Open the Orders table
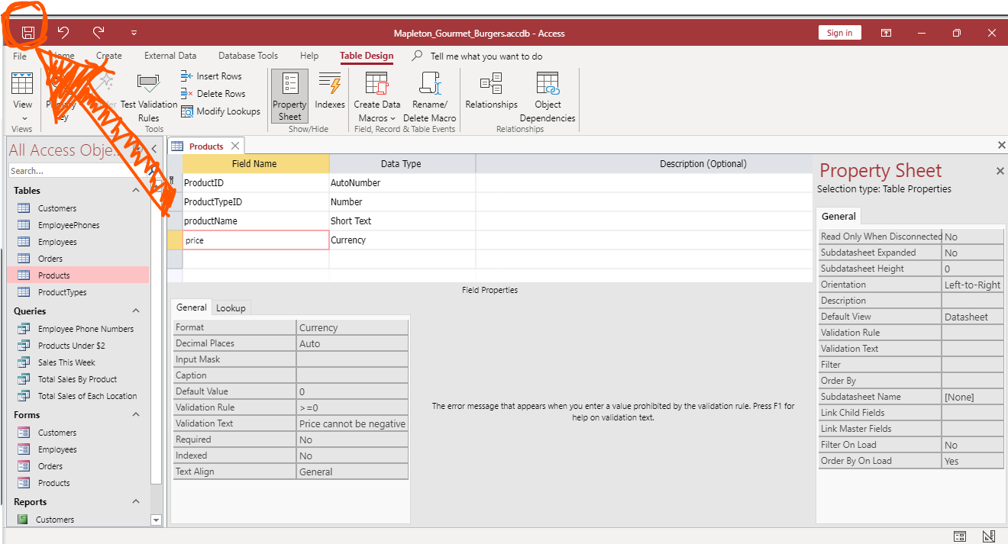 [x=50, y=259]
